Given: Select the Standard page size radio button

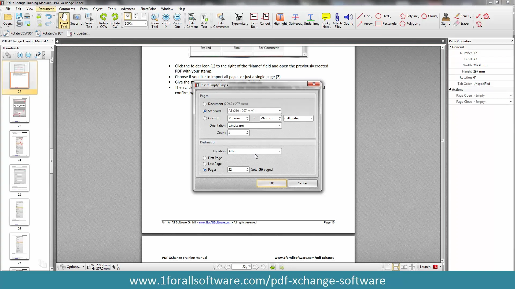Looking at the screenshot, I should coord(204,111).
